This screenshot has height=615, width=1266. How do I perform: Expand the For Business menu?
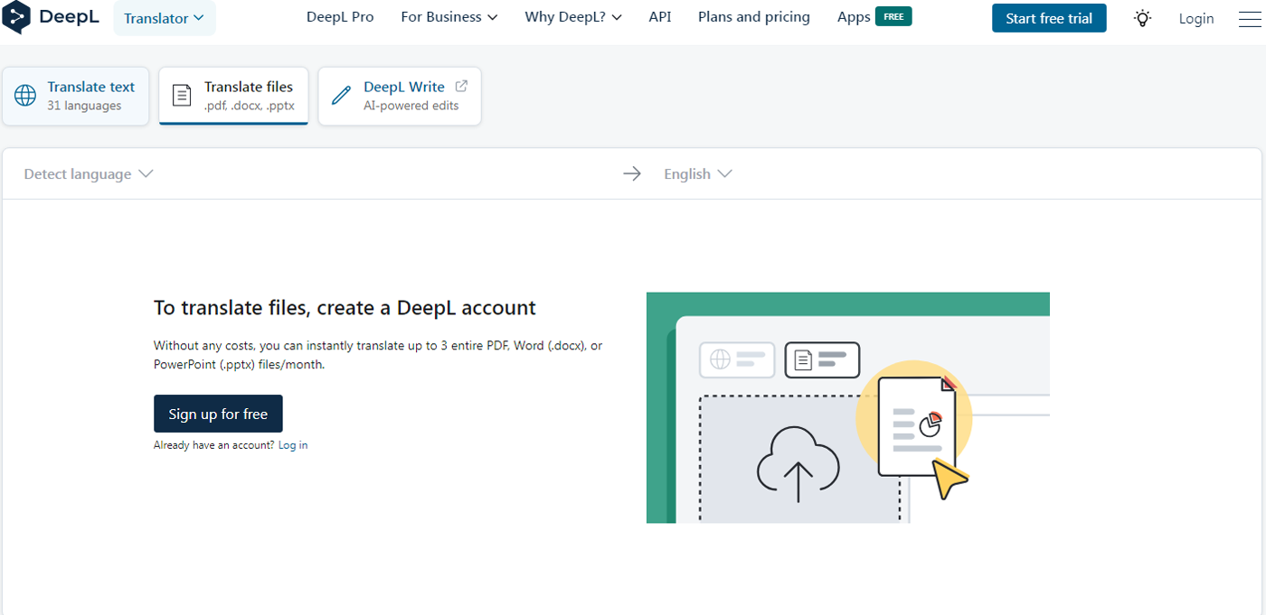[x=449, y=17]
